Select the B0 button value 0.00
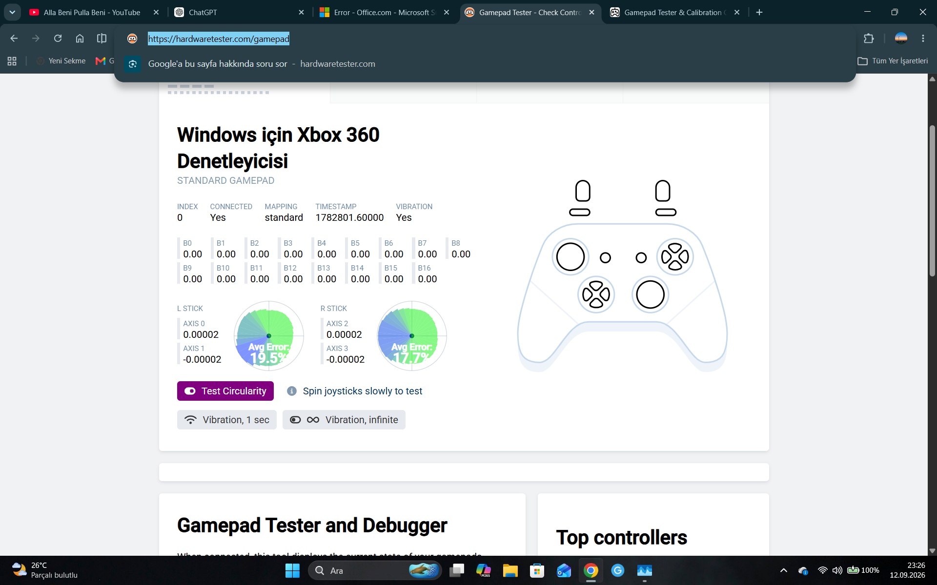Image resolution: width=937 pixels, height=585 pixels. click(193, 254)
